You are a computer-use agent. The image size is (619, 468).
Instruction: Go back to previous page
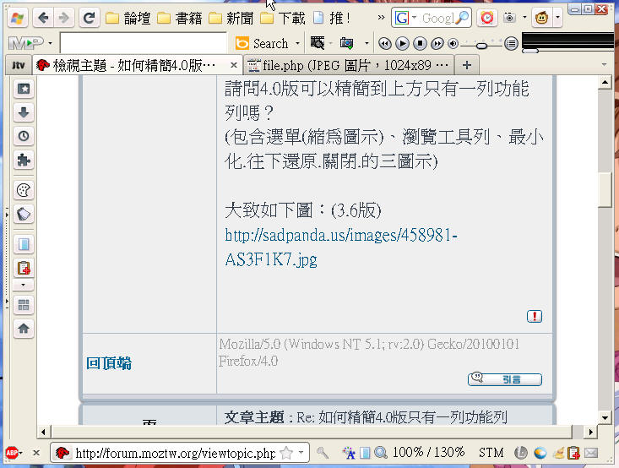coord(43,18)
